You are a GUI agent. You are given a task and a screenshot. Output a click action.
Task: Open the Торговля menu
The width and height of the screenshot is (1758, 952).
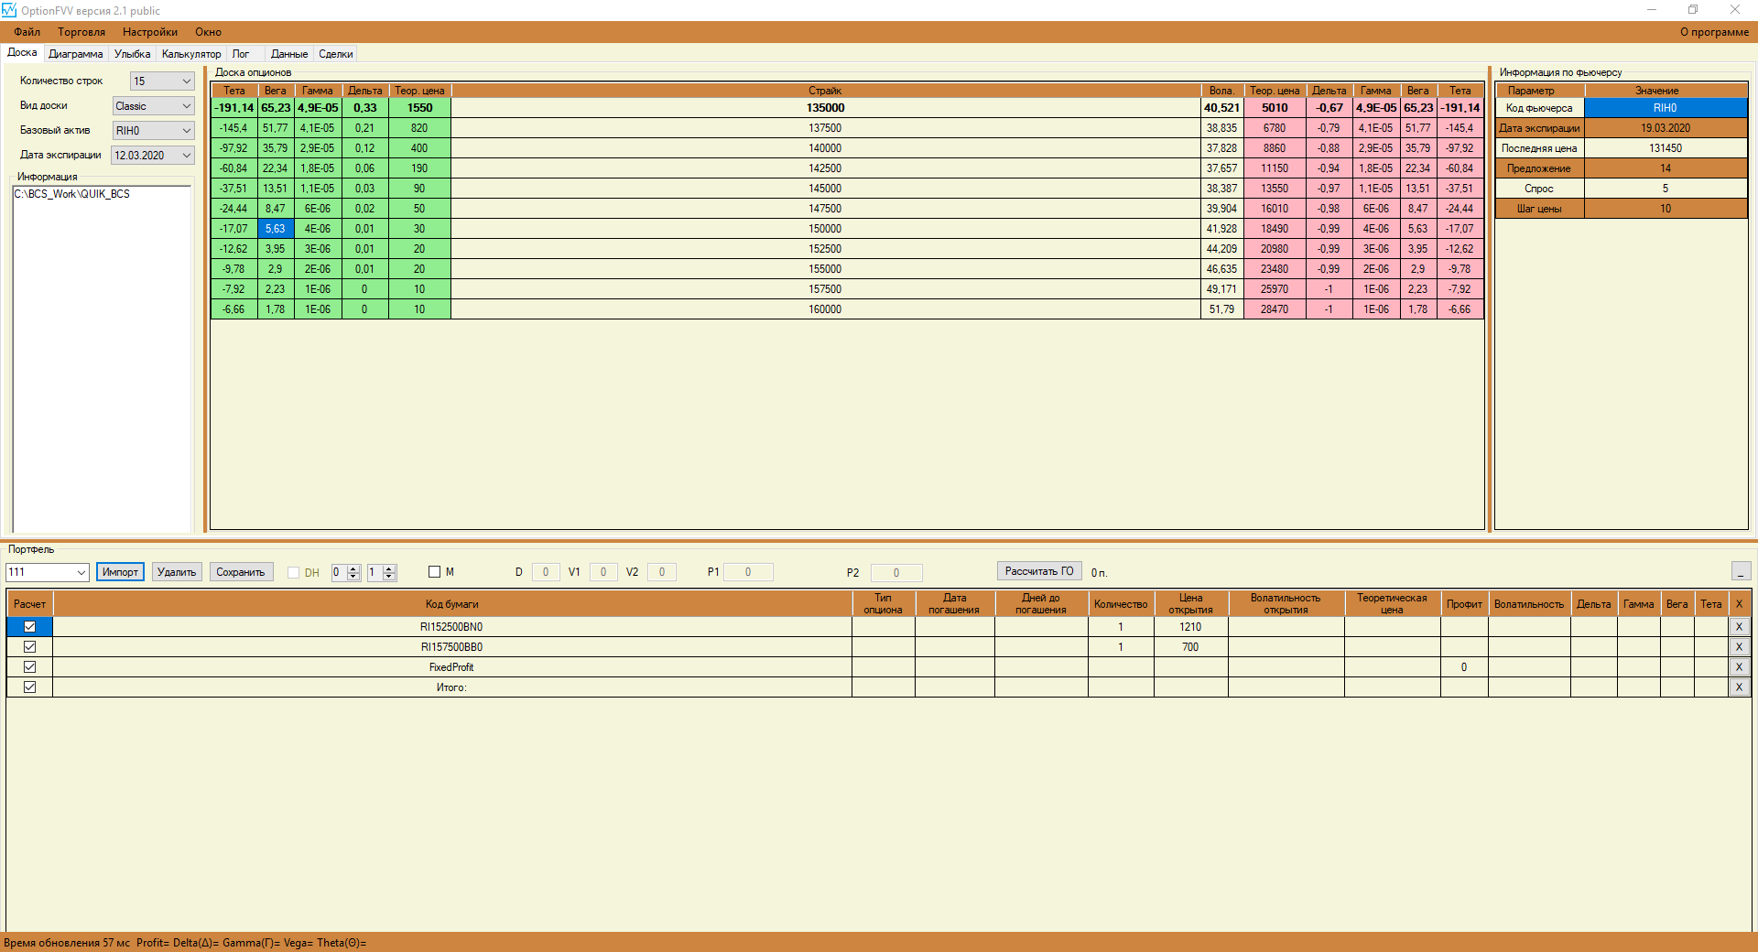coord(81,32)
